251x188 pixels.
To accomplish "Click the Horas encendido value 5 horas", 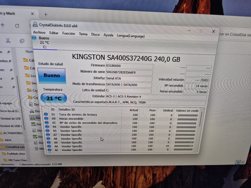I will point(195,92).
